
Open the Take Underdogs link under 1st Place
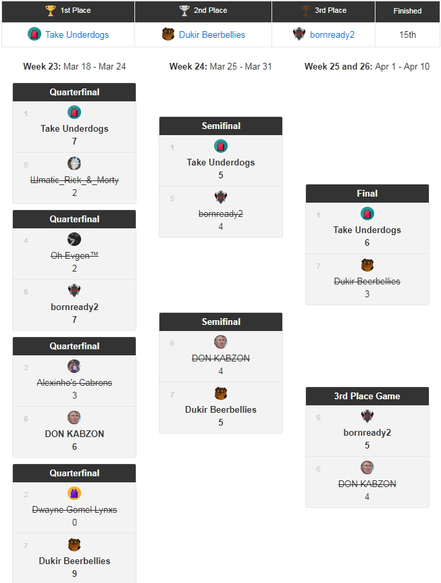(x=77, y=34)
